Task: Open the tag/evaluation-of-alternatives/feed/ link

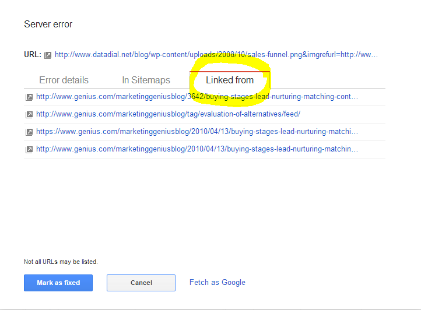Action: (168, 114)
